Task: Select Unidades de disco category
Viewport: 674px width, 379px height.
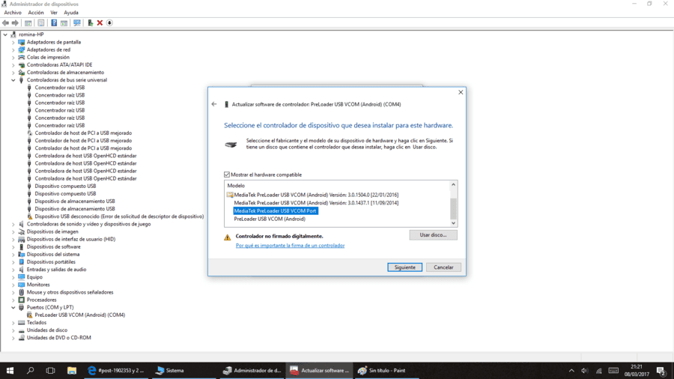Action: [47, 330]
